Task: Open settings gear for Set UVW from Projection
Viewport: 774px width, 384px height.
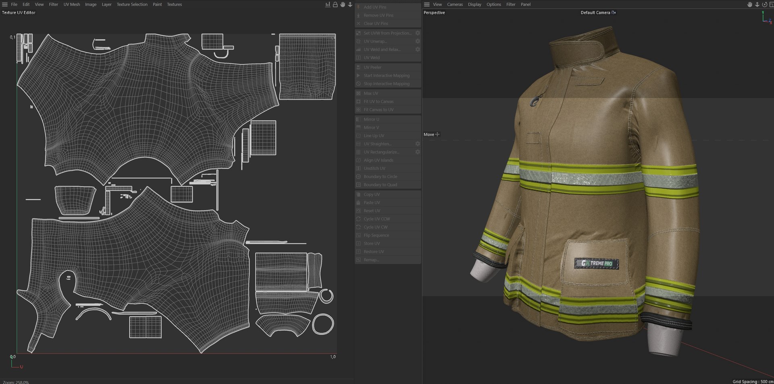Action: (418, 33)
